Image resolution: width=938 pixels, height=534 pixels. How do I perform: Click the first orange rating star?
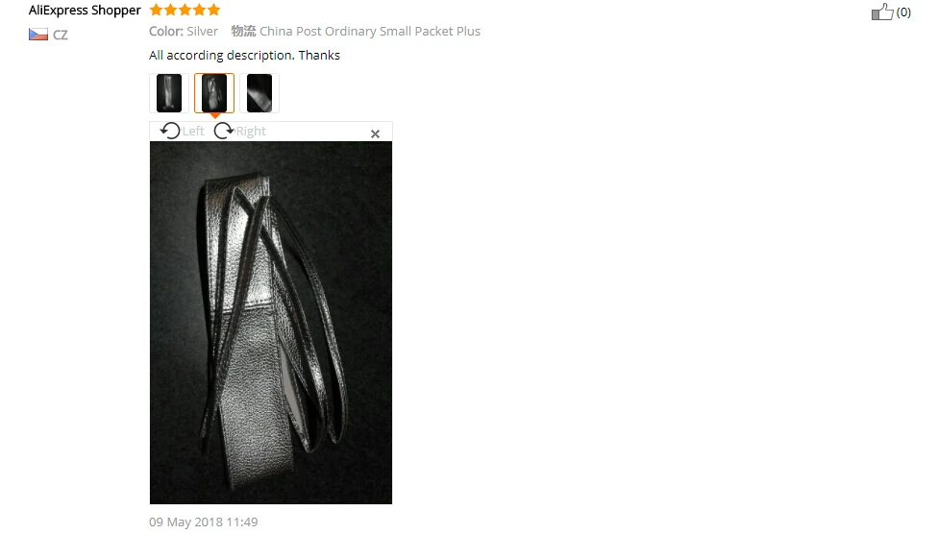[x=156, y=10]
